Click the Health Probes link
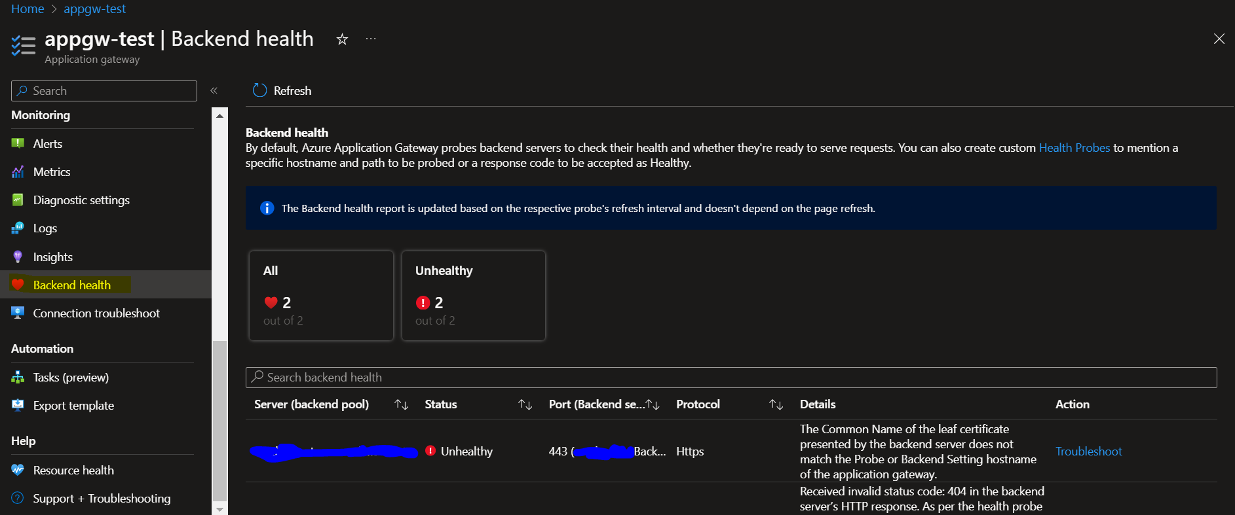1235x515 pixels. pos(1074,148)
